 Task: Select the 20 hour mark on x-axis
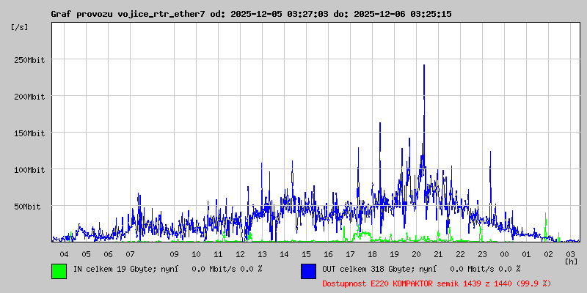tap(416, 253)
